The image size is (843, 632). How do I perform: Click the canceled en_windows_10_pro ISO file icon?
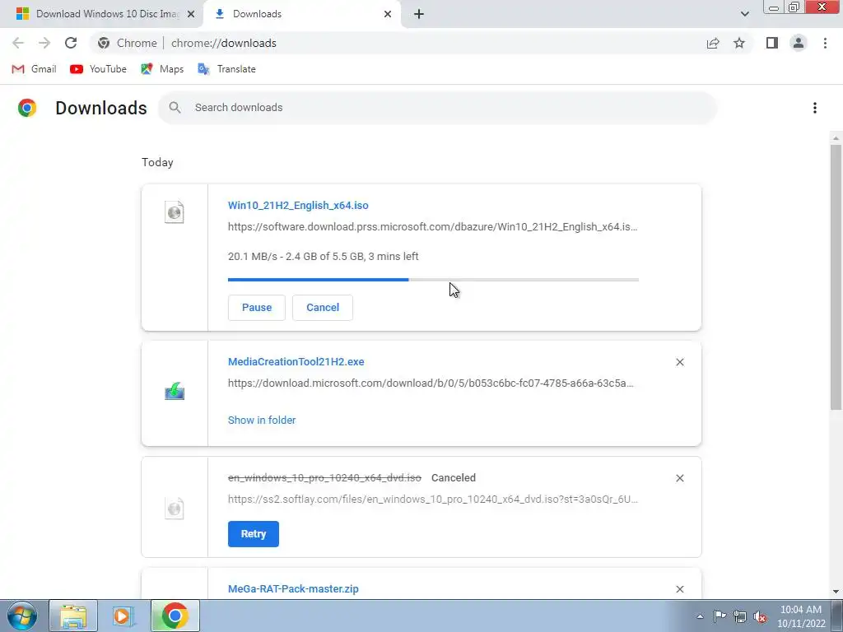tap(175, 509)
